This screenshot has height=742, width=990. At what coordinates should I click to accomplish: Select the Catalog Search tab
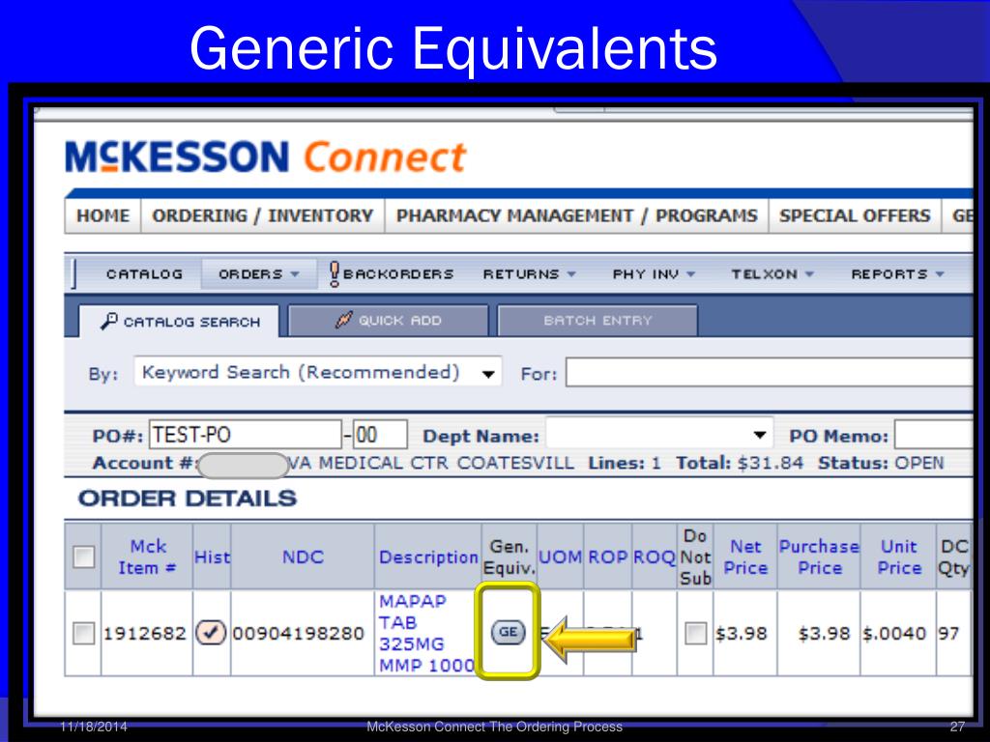point(179,321)
